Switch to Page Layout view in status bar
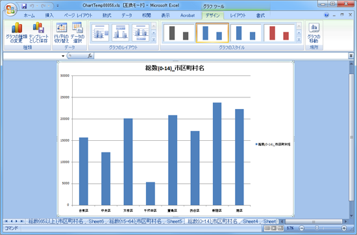The height and width of the screenshot is (235, 357). pos(274,228)
